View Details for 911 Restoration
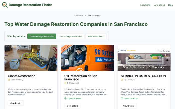This screenshot has height=109, width=175. point(72,106)
